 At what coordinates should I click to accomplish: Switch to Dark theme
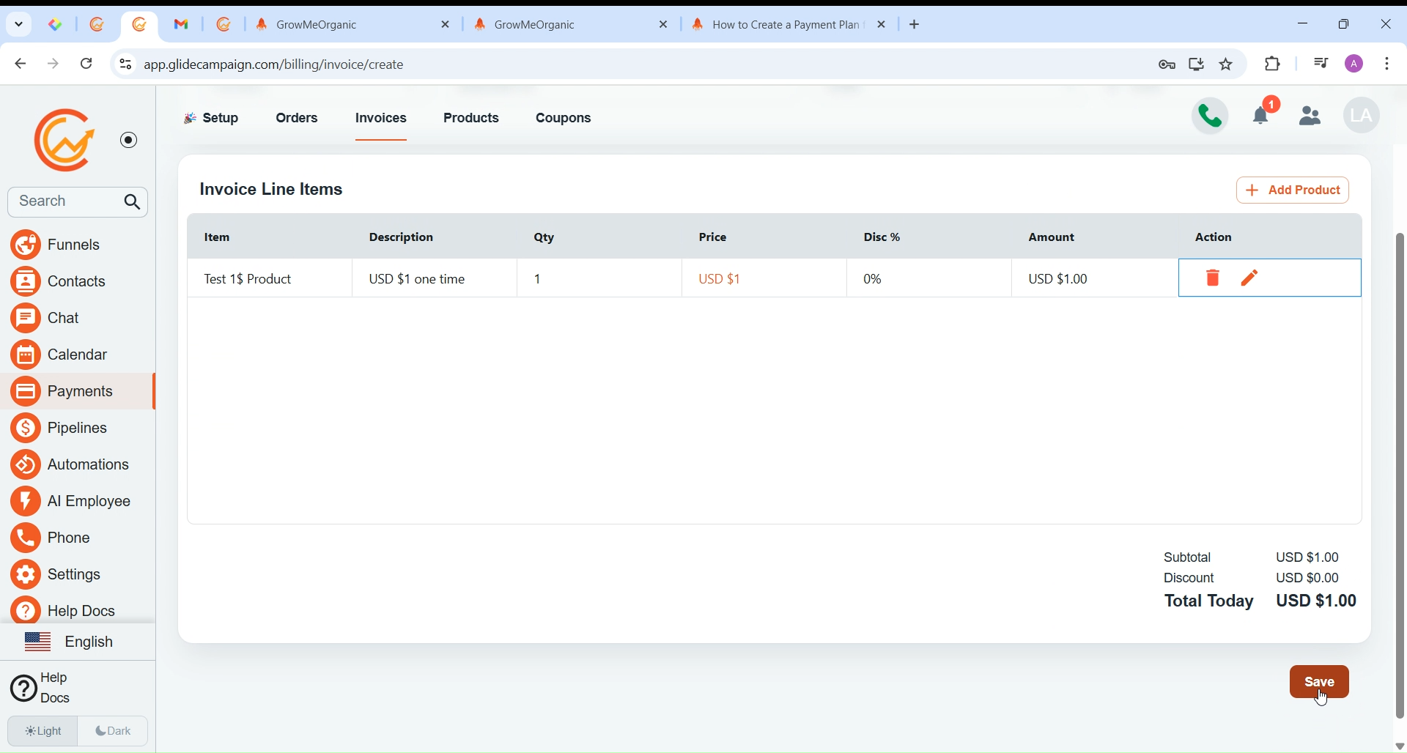pyautogui.click(x=114, y=731)
